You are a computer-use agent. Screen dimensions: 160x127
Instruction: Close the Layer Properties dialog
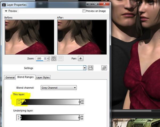[x=104, y=4]
